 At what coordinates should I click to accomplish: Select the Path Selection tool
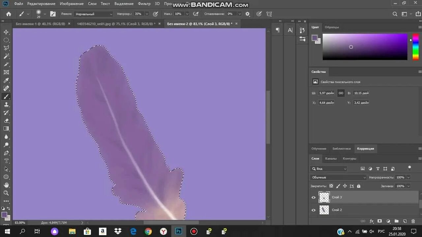(x=6, y=169)
